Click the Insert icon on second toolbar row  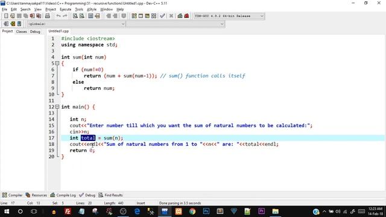(x=6, y=24)
